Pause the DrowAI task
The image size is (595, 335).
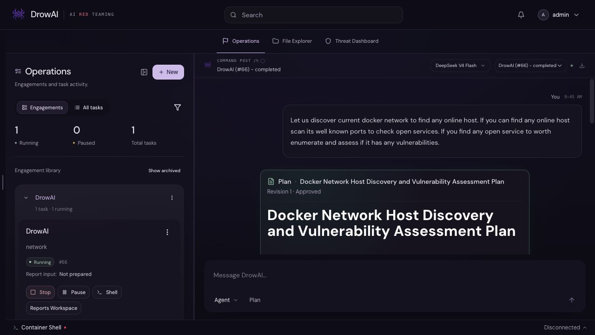pos(74,292)
